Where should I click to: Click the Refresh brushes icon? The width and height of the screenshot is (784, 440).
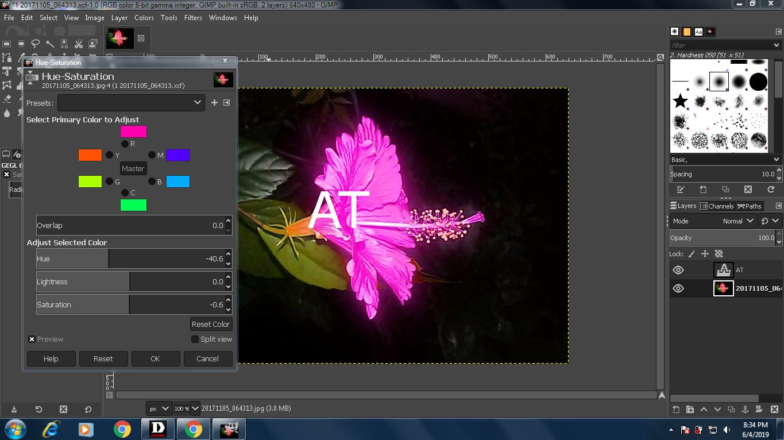coord(771,190)
